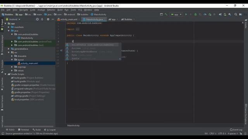The height and width of the screenshot is (139, 248).
Task: Click the folder icon at toolbar far right
Action: (240, 14)
